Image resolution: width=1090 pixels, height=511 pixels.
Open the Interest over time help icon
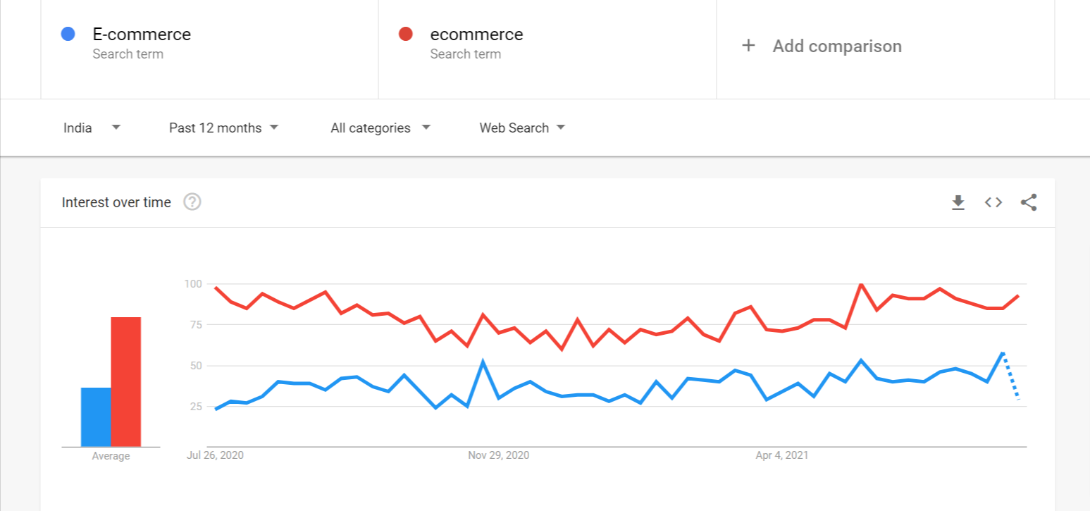click(192, 202)
